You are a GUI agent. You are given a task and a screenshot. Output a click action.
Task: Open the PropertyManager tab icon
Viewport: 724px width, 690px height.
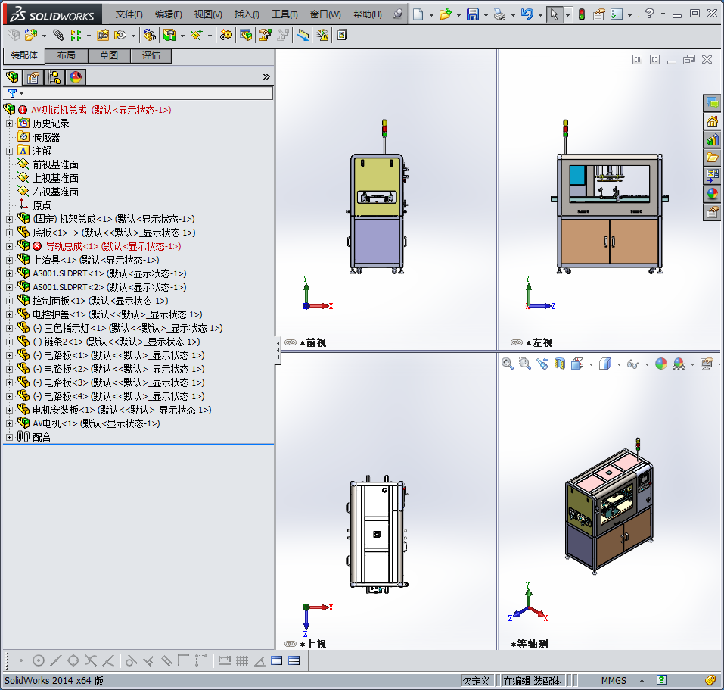pos(33,76)
